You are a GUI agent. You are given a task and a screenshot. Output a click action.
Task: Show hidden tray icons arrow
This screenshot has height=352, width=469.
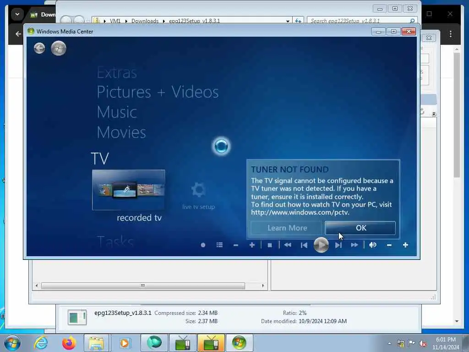389,343
